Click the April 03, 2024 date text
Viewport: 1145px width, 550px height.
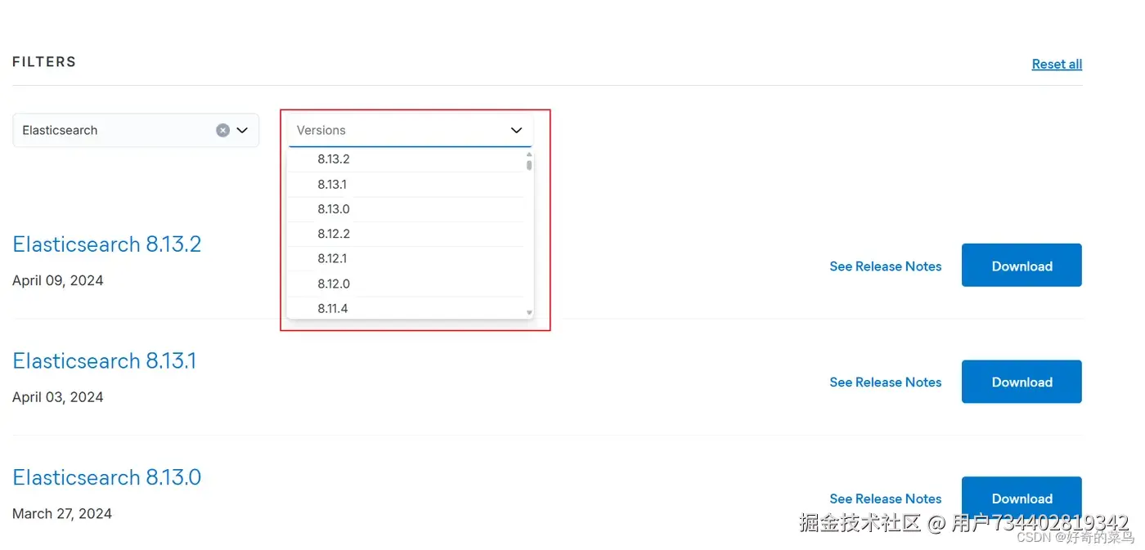[58, 397]
